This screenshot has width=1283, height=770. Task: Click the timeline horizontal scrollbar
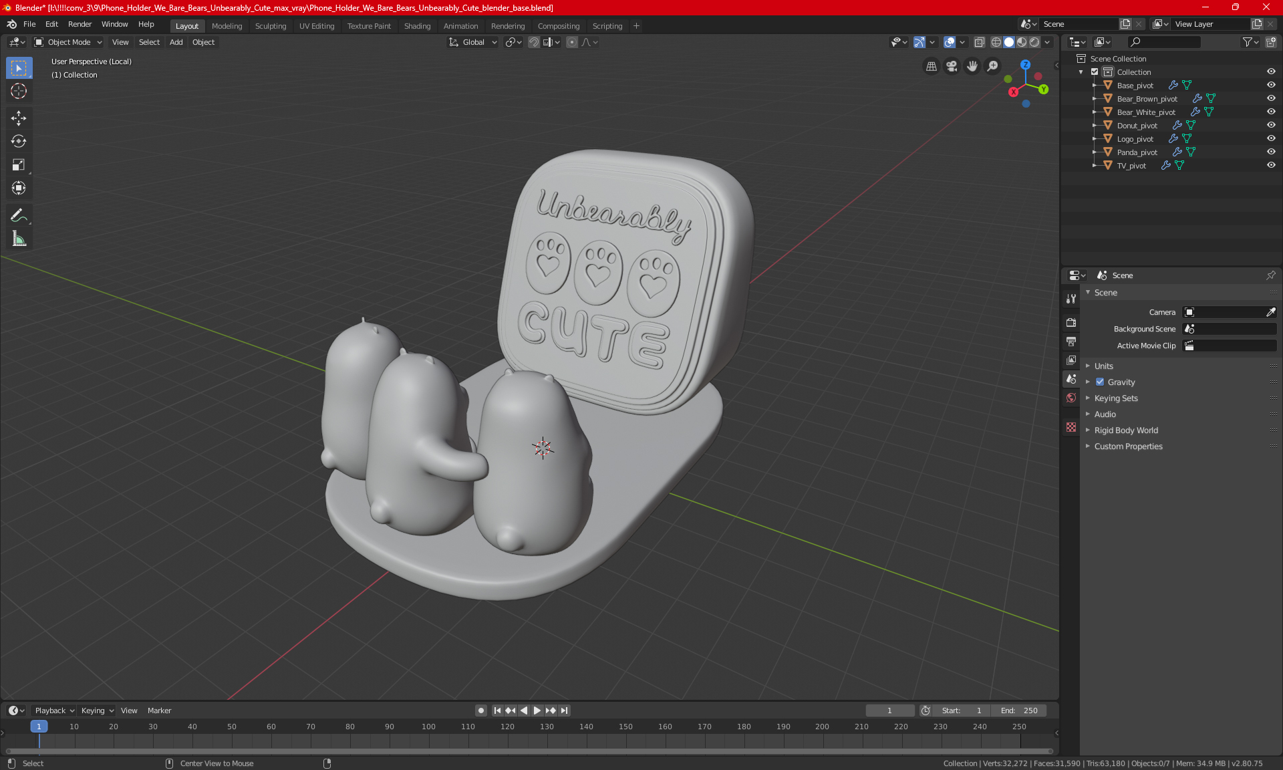(x=528, y=751)
